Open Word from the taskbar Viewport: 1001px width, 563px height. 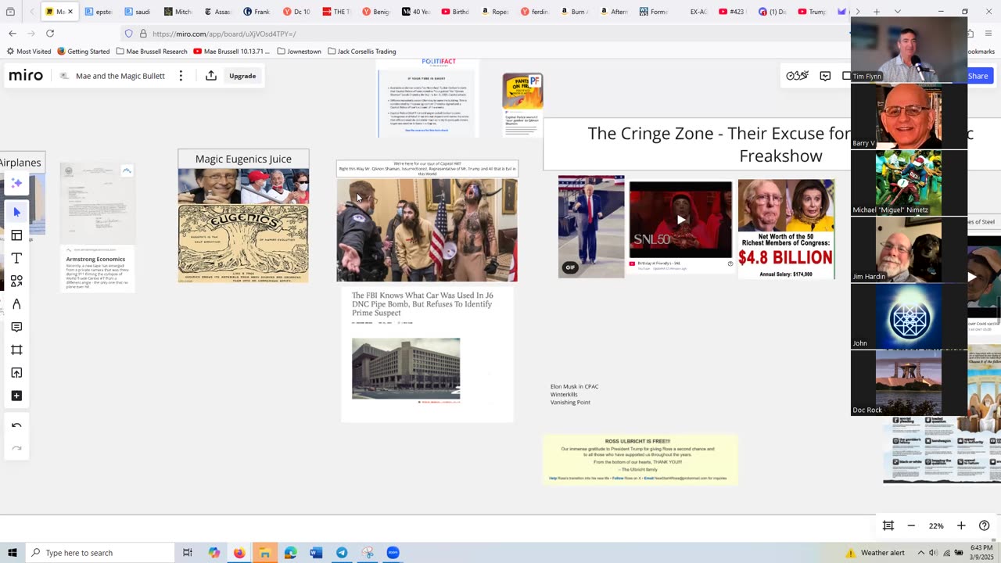(316, 553)
